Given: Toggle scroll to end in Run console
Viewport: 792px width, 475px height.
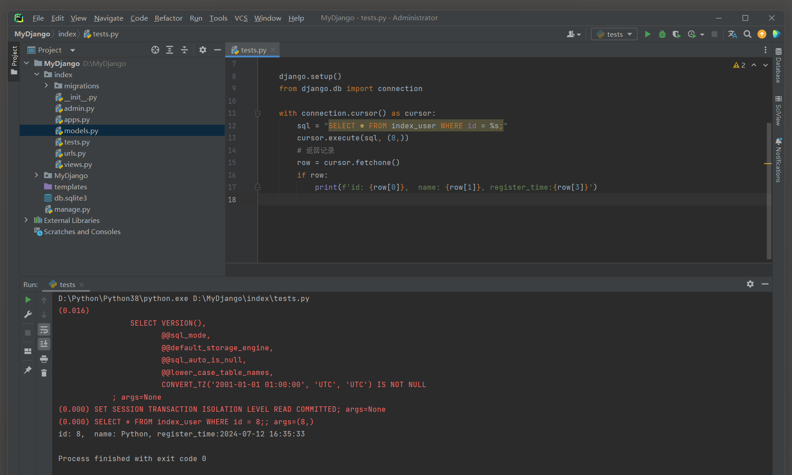Looking at the screenshot, I should point(44,344).
